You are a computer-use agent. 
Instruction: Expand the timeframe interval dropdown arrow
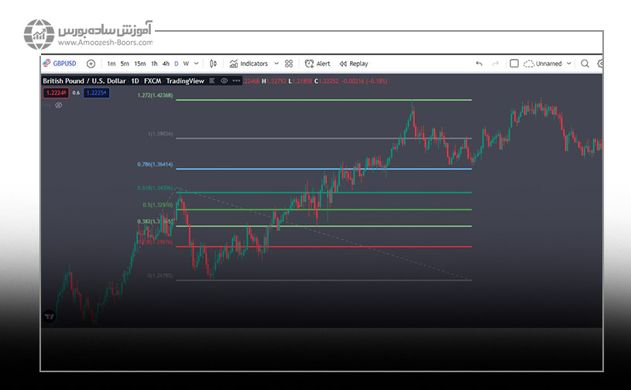tap(197, 63)
